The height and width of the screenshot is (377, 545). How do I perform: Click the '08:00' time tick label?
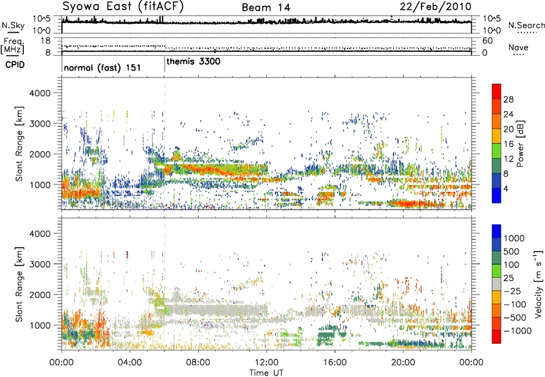coord(198,363)
